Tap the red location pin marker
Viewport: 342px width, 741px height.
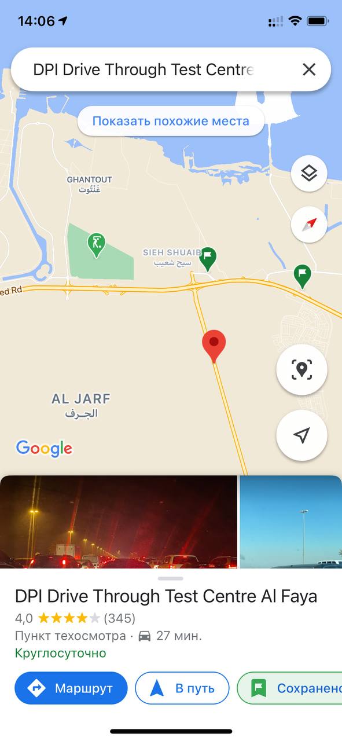point(214,347)
